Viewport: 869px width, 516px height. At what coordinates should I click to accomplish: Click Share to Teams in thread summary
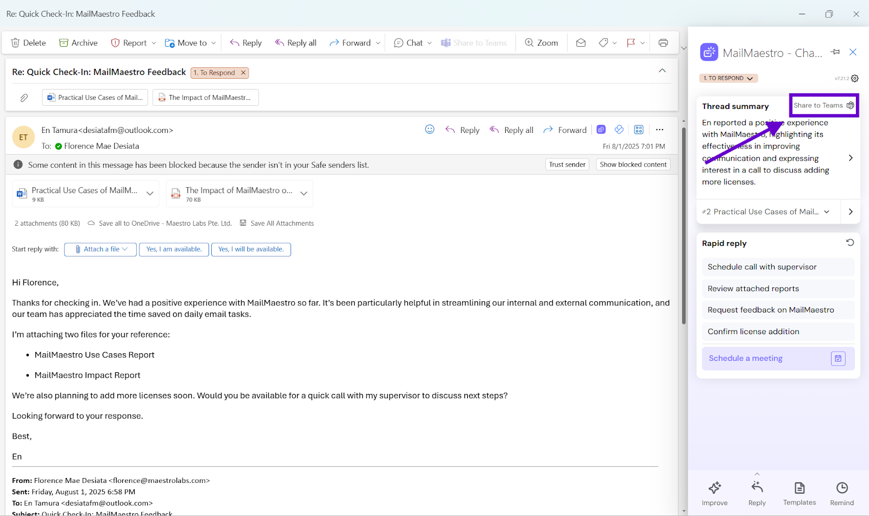[823, 105]
